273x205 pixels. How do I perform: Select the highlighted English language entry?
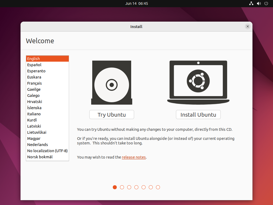33,59
